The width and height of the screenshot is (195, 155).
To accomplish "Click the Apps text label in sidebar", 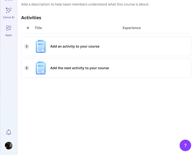I will (x=9, y=35).
